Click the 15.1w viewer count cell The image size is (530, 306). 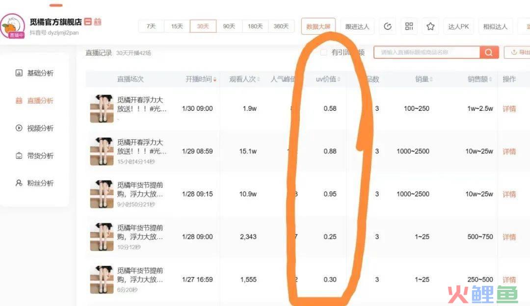(x=248, y=152)
